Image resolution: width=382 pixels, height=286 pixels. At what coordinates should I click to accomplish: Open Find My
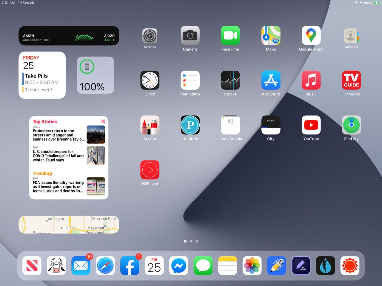click(352, 125)
